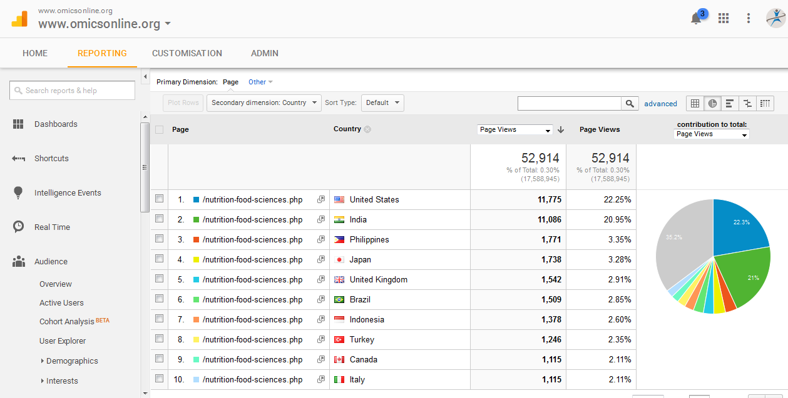Check the United Kingdom row checkbox

(159, 279)
